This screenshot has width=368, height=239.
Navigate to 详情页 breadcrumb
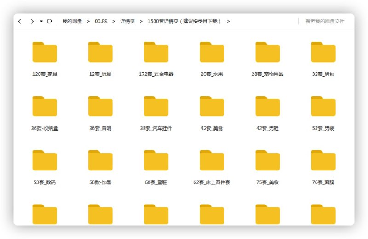tap(127, 21)
